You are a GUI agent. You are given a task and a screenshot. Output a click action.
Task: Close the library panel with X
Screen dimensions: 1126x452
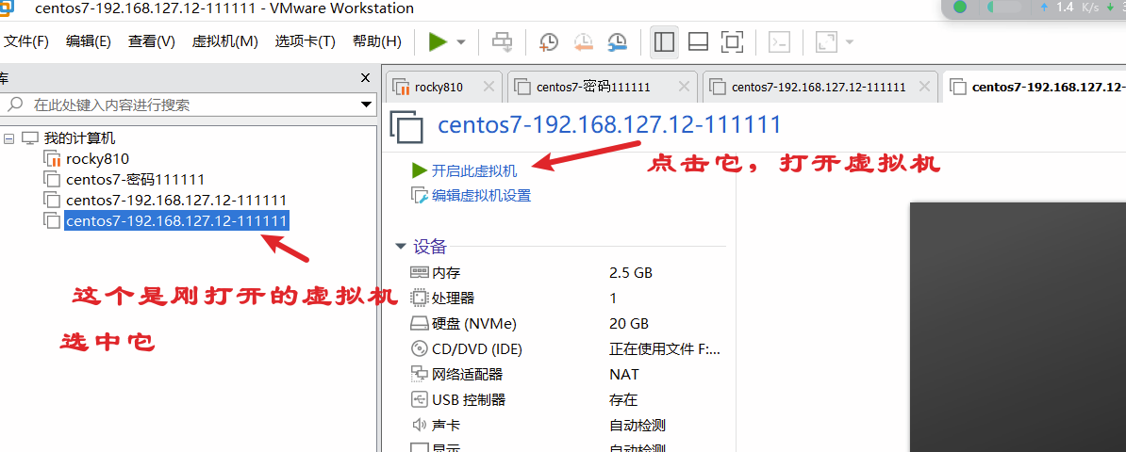366,77
